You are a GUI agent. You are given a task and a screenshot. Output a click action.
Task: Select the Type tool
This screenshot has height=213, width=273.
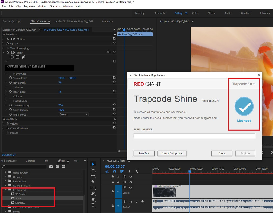click(93, 205)
